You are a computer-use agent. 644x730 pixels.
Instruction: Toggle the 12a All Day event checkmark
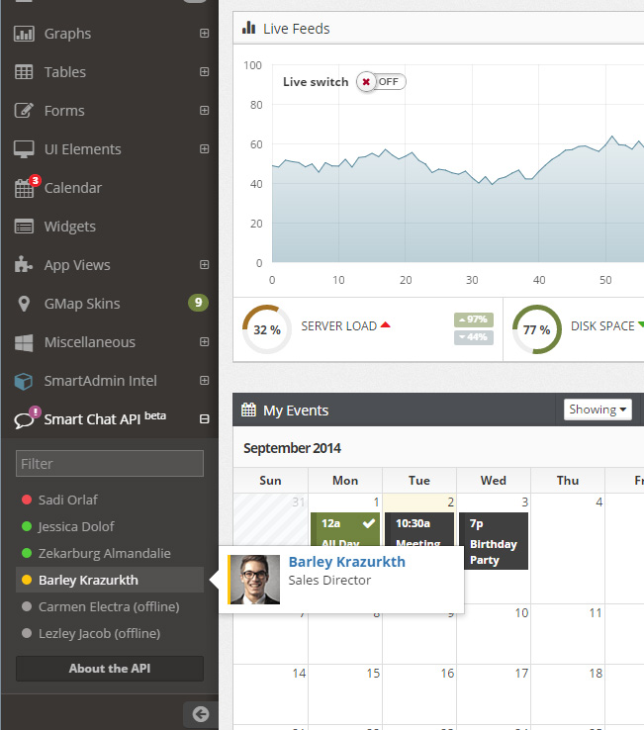(368, 523)
